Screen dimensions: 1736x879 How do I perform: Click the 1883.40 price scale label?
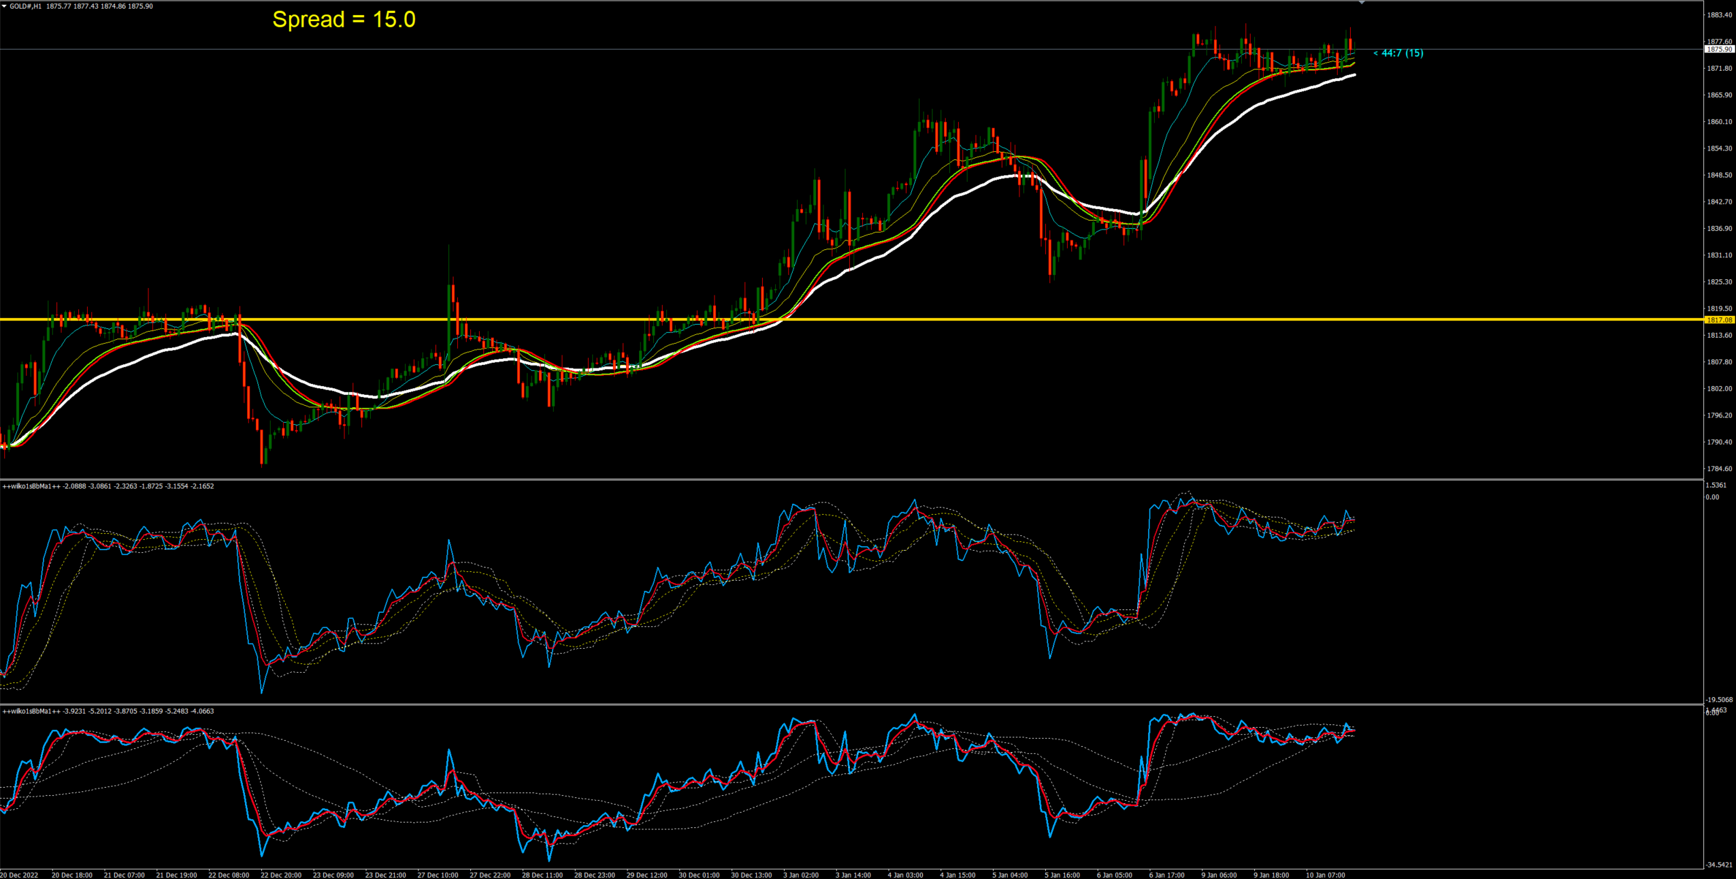coord(1719,15)
